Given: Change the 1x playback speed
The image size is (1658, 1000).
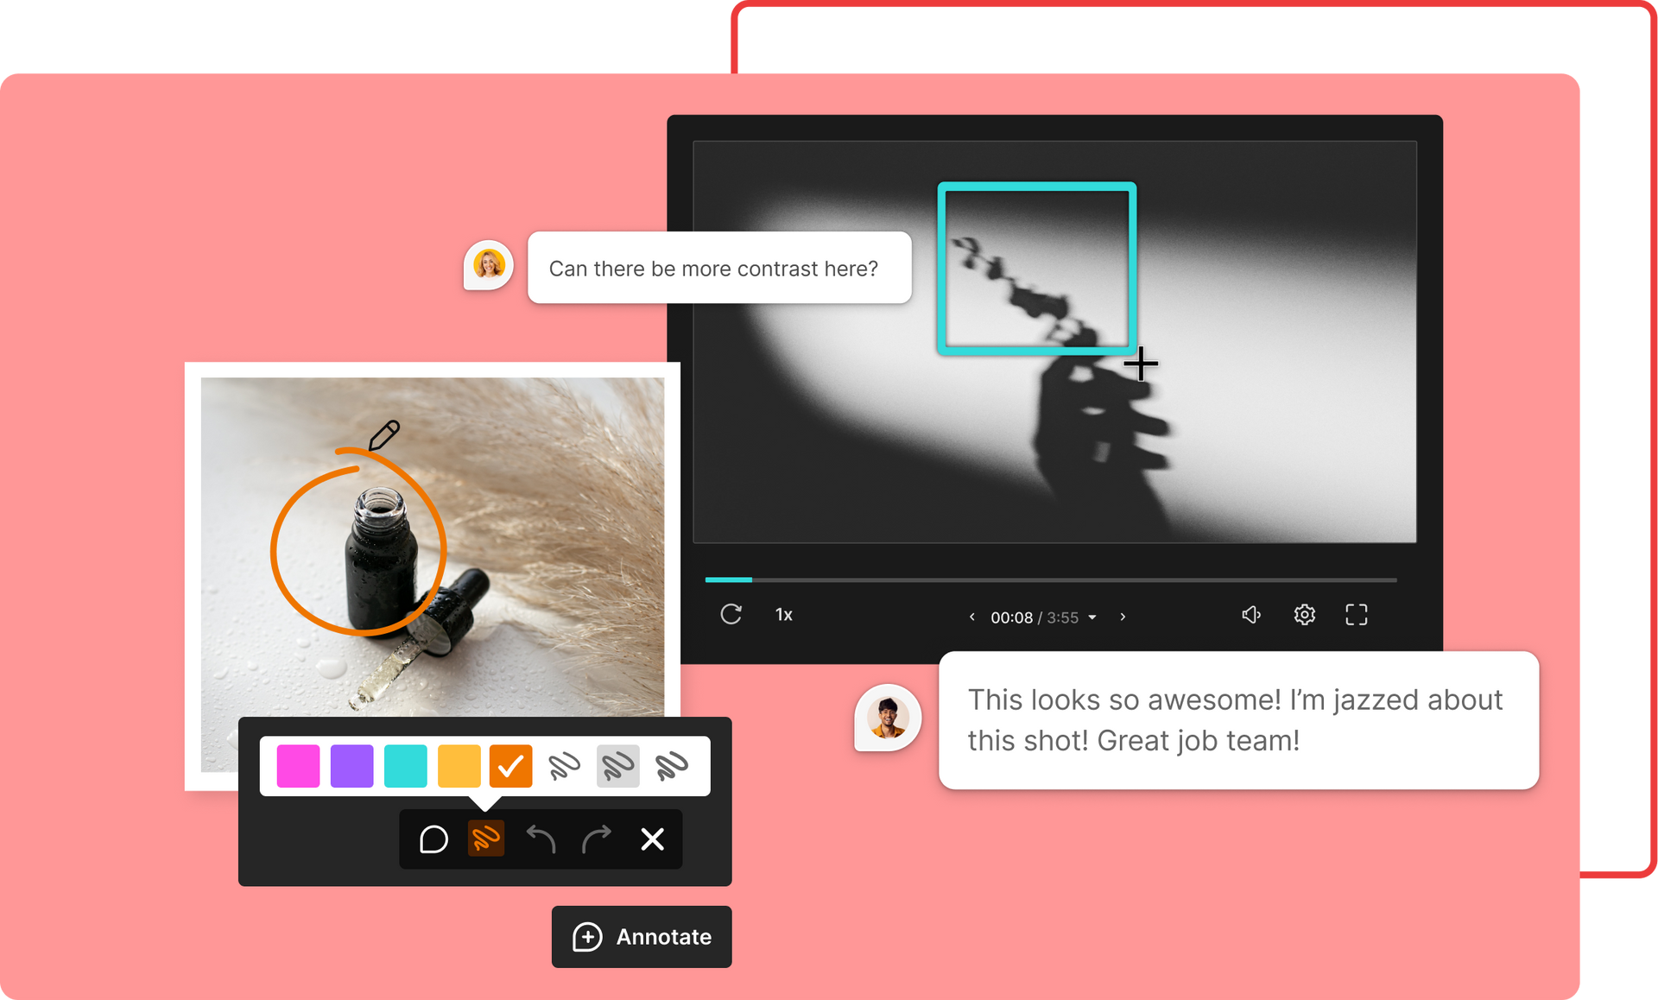Looking at the screenshot, I should pyautogui.click(x=784, y=615).
